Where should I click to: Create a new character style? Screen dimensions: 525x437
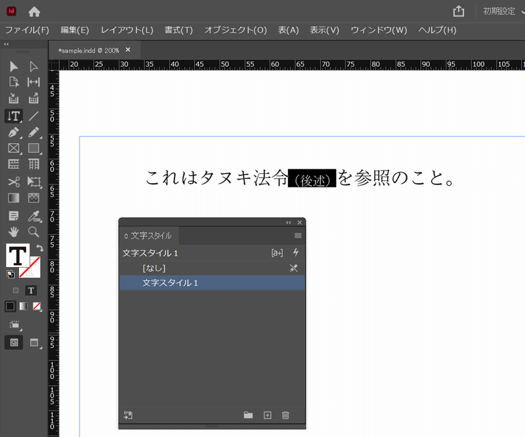[x=267, y=415]
